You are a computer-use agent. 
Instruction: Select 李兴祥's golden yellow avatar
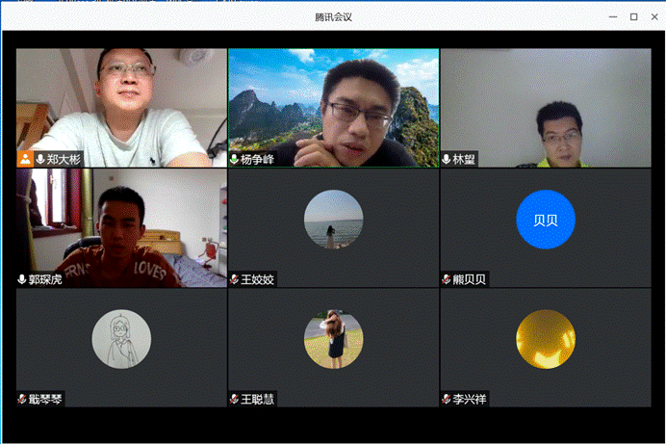[x=546, y=339]
